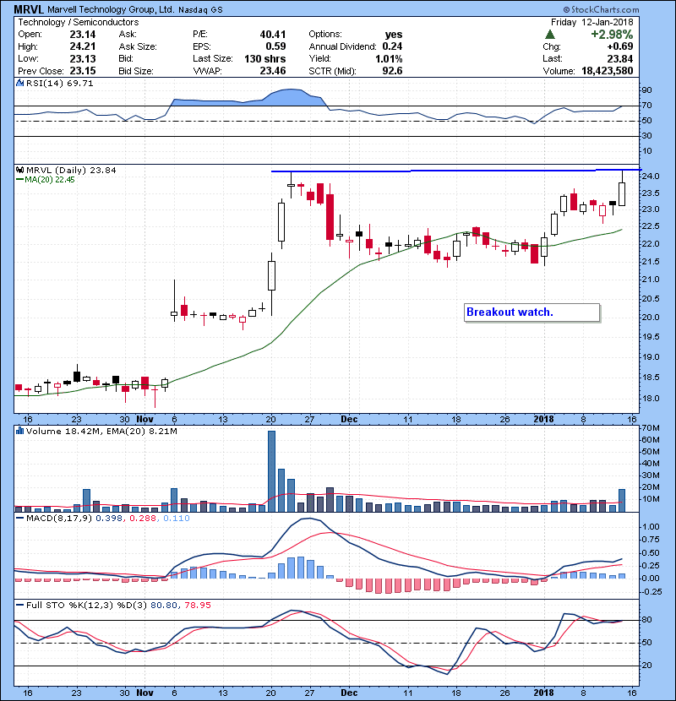Click the 'Marvell Technology Group, Ltd.' company name
This screenshot has height=701, width=676.
pyautogui.click(x=111, y=9)
